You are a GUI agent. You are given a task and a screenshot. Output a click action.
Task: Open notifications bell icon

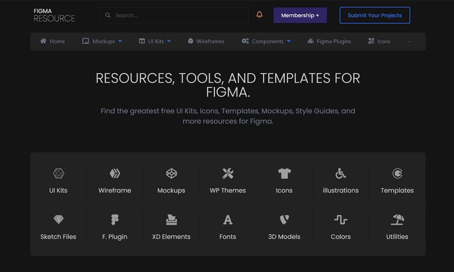(x=259, y=15)
